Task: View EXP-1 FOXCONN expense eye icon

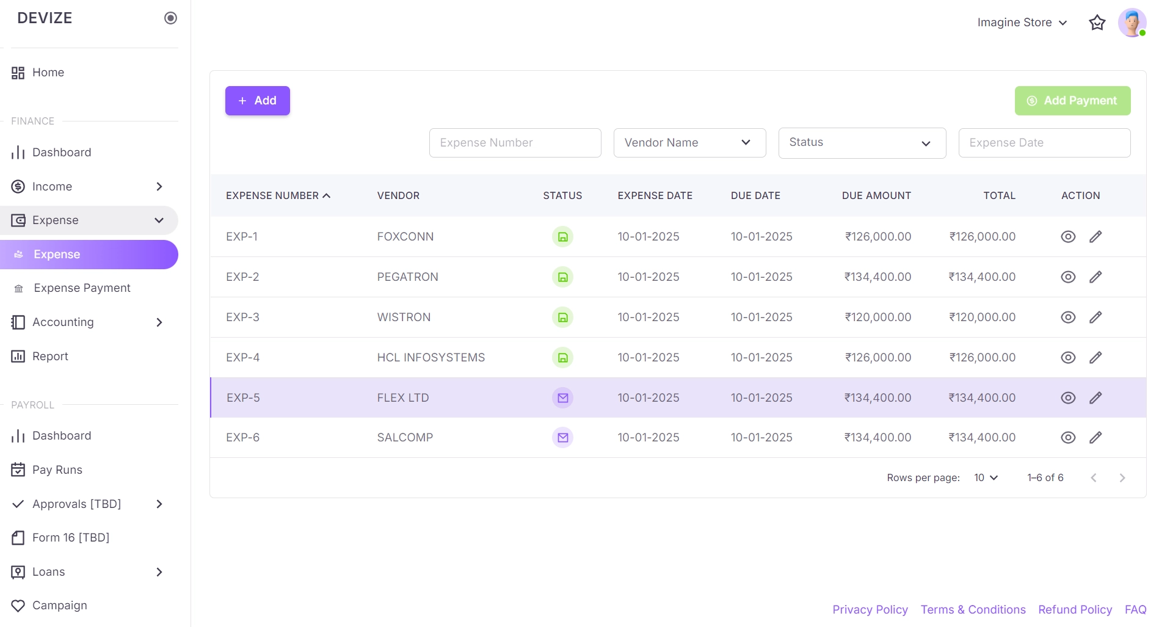Action: pos(1068,237)
